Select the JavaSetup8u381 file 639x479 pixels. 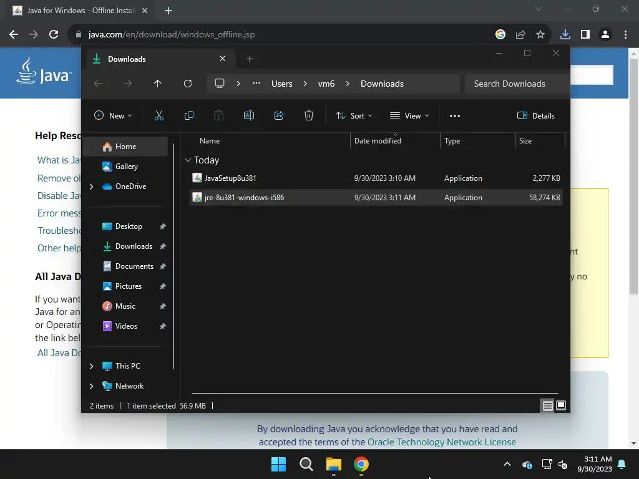tap(376, 178)
